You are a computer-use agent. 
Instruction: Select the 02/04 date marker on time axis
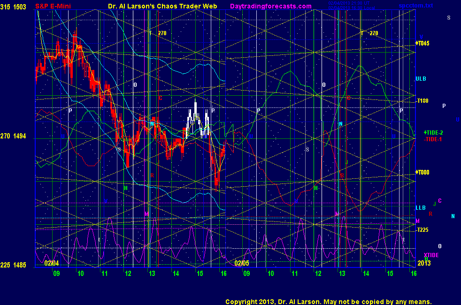click(51, 263)
